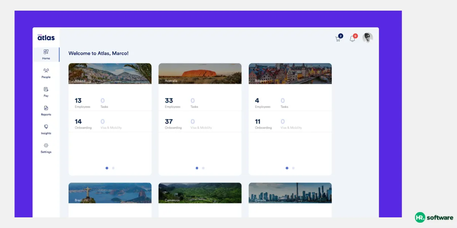The width and height of the screenshot is (457, 228).
Task: Click the red notification count badge
Action: 355,36
